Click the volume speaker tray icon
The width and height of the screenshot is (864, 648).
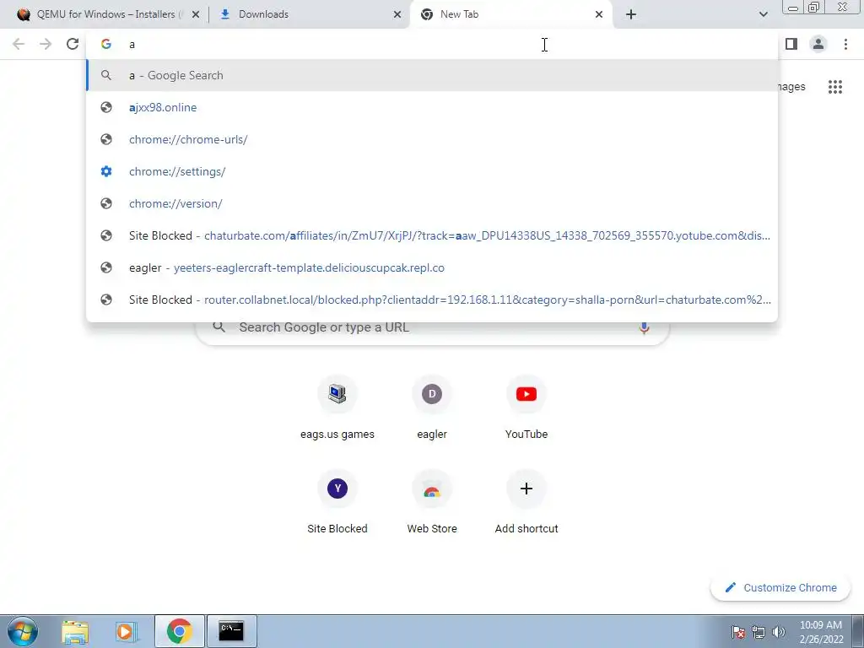coord(779,632)
